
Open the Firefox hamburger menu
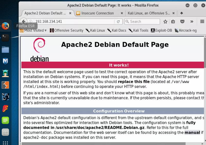202,21
